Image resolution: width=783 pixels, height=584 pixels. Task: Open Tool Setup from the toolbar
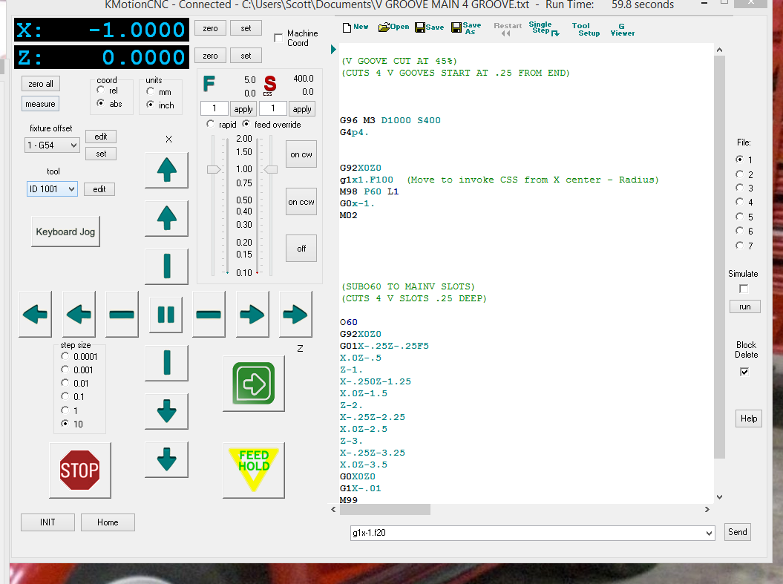click(586, 29)
